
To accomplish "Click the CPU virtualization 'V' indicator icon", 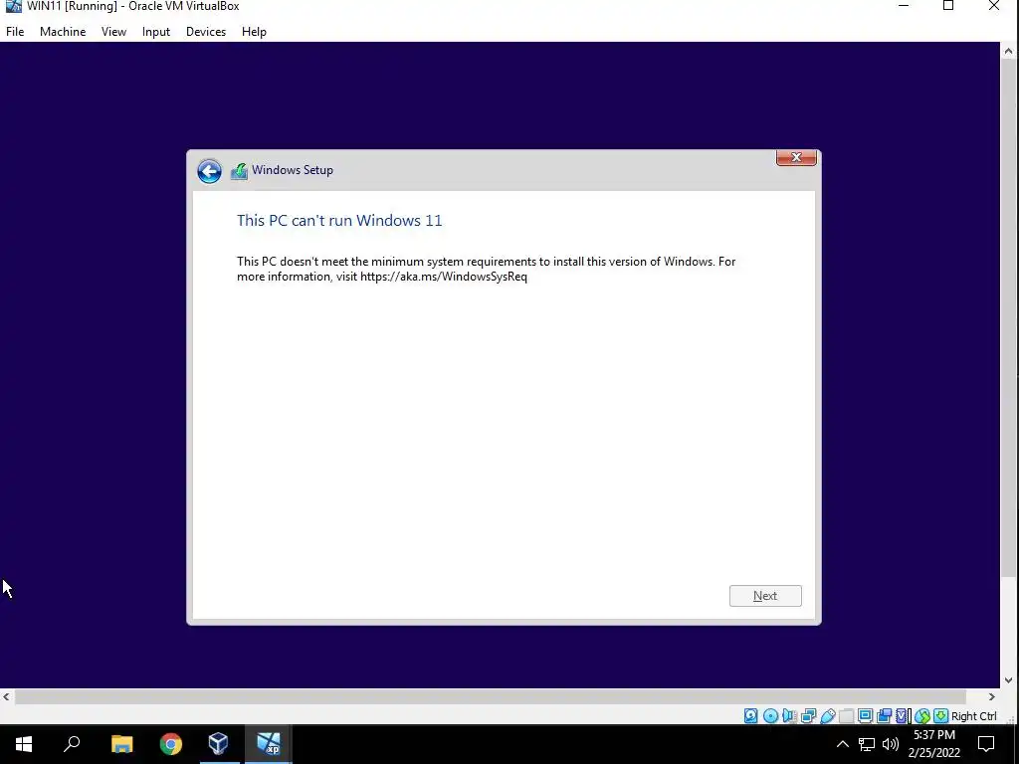I will 903,716.
